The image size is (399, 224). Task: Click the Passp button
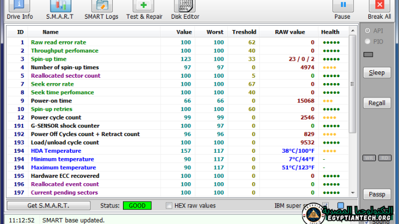point(376,194)
